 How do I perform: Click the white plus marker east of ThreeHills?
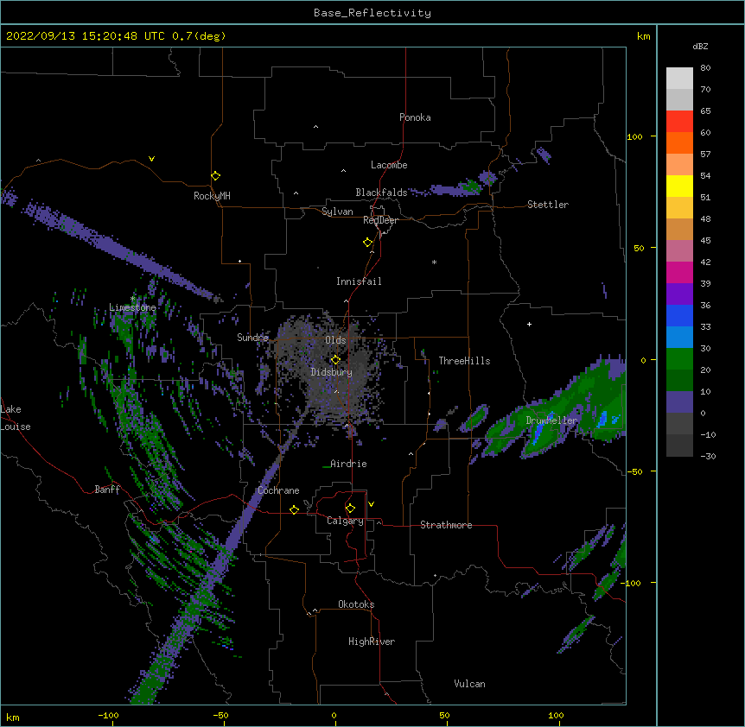click(x=529, y=324)
